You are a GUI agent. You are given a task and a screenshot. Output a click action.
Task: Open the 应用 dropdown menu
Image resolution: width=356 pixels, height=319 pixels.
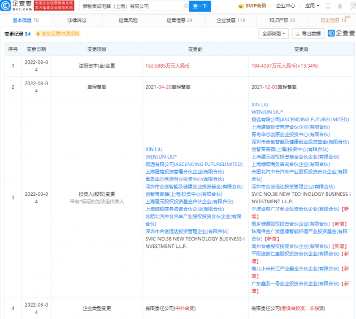312,6
